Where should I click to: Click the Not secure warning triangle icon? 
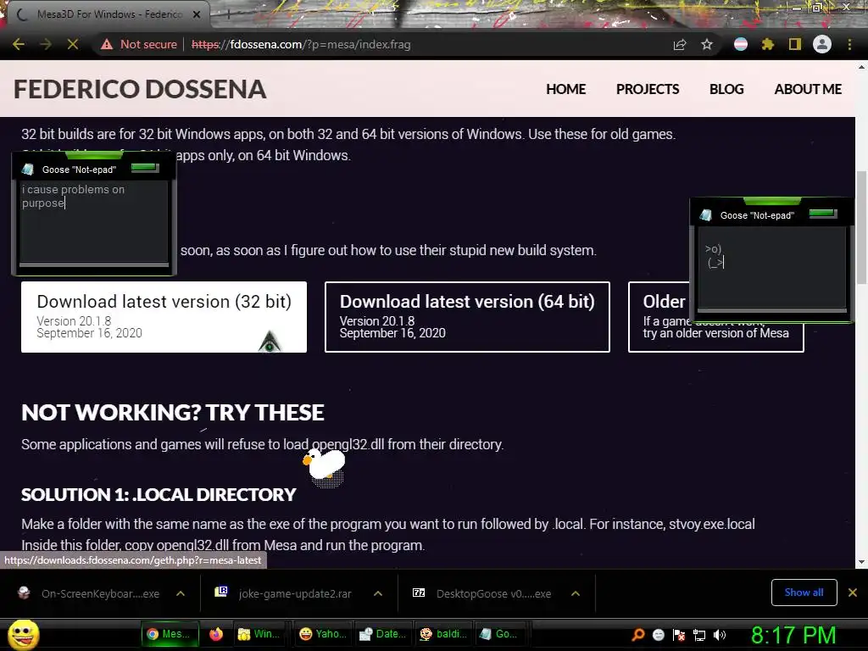(106, 44)
